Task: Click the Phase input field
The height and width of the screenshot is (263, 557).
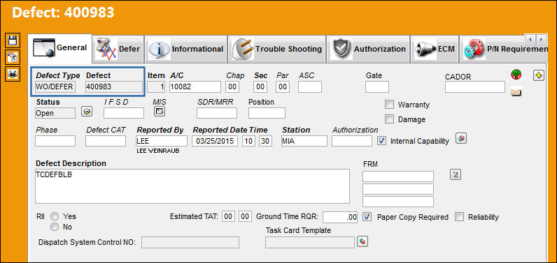Action: [x=55, y=141]
